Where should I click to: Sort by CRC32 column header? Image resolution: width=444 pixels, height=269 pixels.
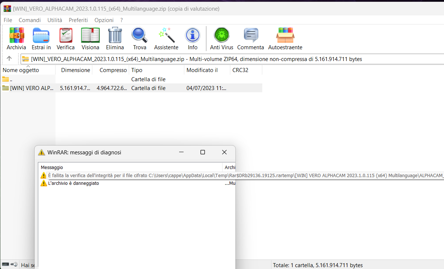tap(246, 70)
